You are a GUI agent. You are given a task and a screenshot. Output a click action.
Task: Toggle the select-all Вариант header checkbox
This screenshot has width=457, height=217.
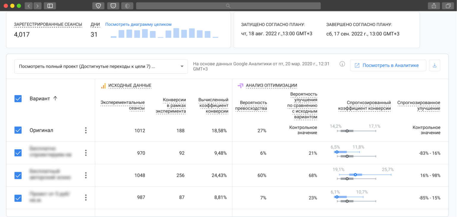(x=18, y=99)
